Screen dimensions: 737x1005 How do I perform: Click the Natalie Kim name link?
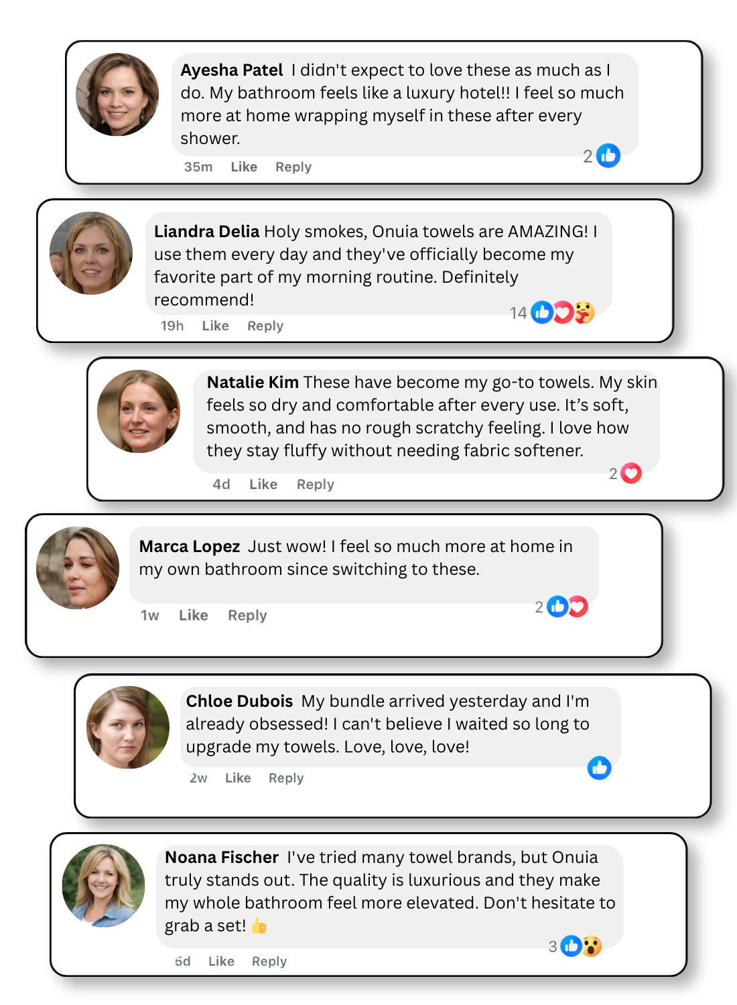click(x=253, y=382)
